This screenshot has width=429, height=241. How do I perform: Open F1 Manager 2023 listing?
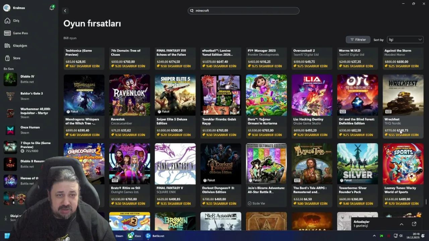point(266,59)
